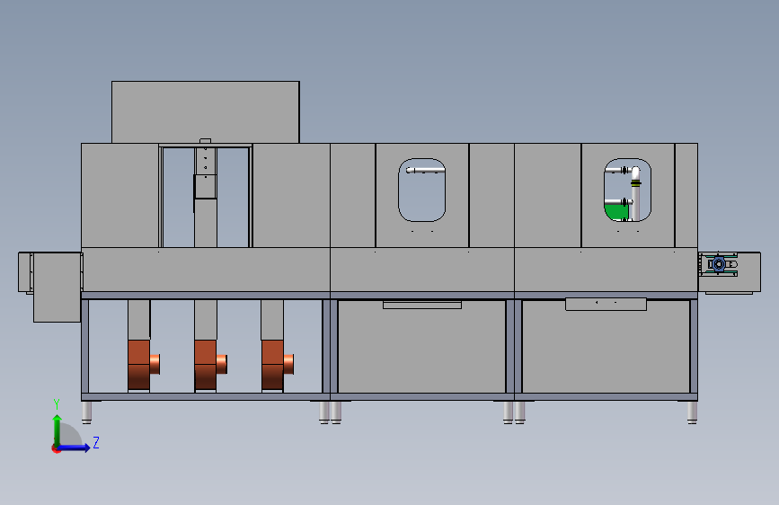Select the middle lower cabinet door panel
Viewport: 779px width, 505px height.
point(421,347)
